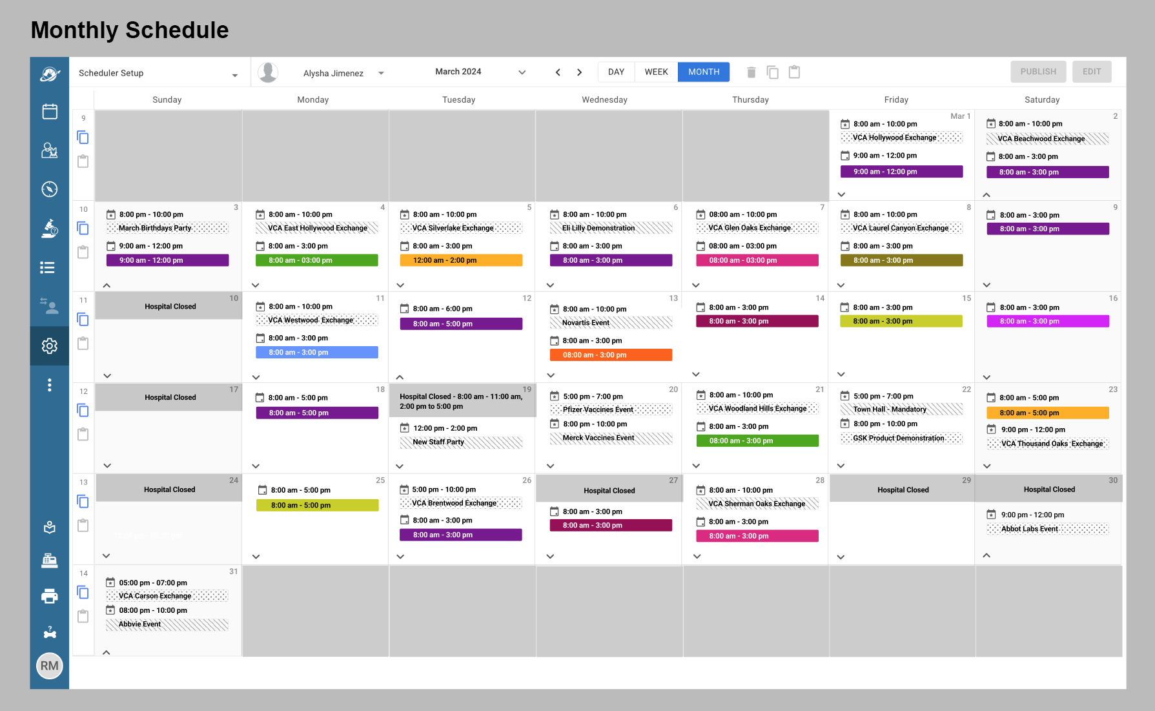This screenshot has width=1155, height=711.
Task: Expand Thursday March 28 day cell
Action: [x=697, y=556]
